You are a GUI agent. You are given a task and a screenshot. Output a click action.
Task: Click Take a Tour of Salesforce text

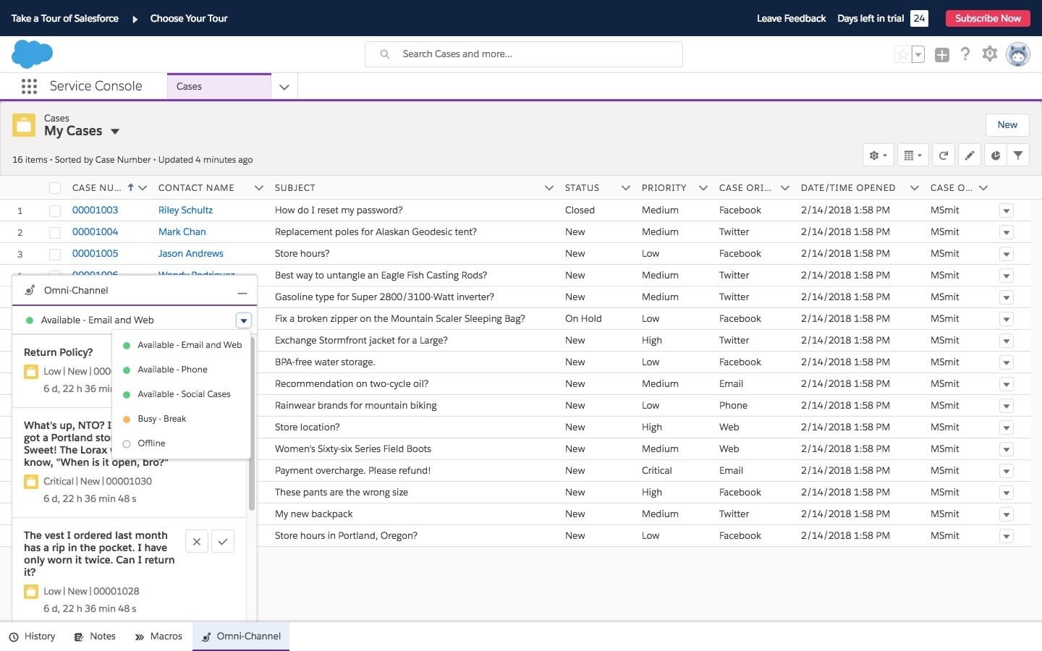pyautogui.click(x=65, y=19)
